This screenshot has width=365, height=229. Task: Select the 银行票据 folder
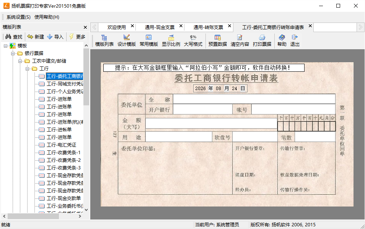(x=34, y=53)
